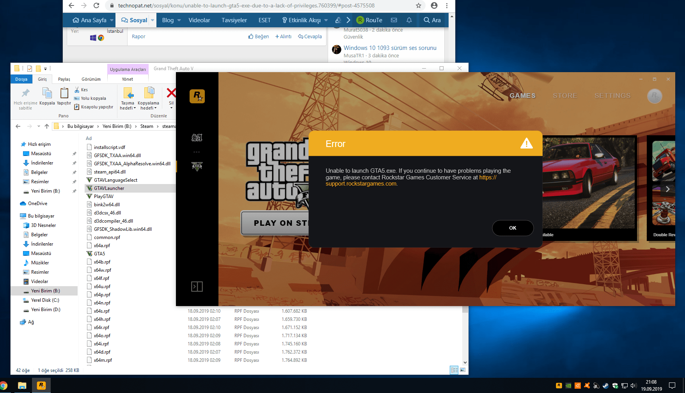The image size is (685, 393).
Task: Click the browser back arrow
Action: point(71,5)
